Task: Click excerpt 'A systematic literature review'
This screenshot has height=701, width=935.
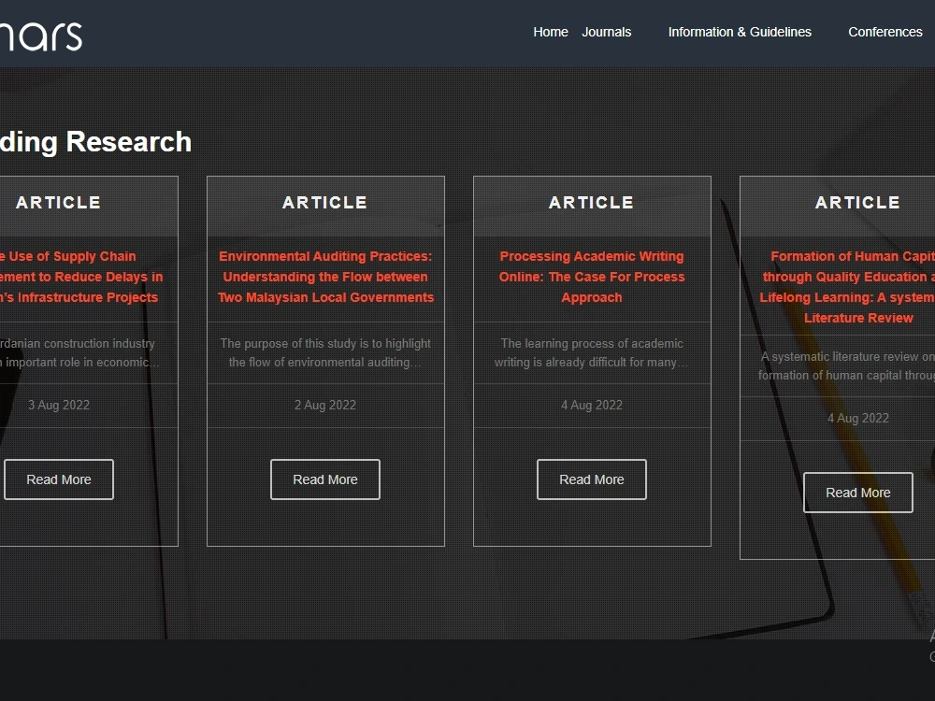Action: pos(847,365)
